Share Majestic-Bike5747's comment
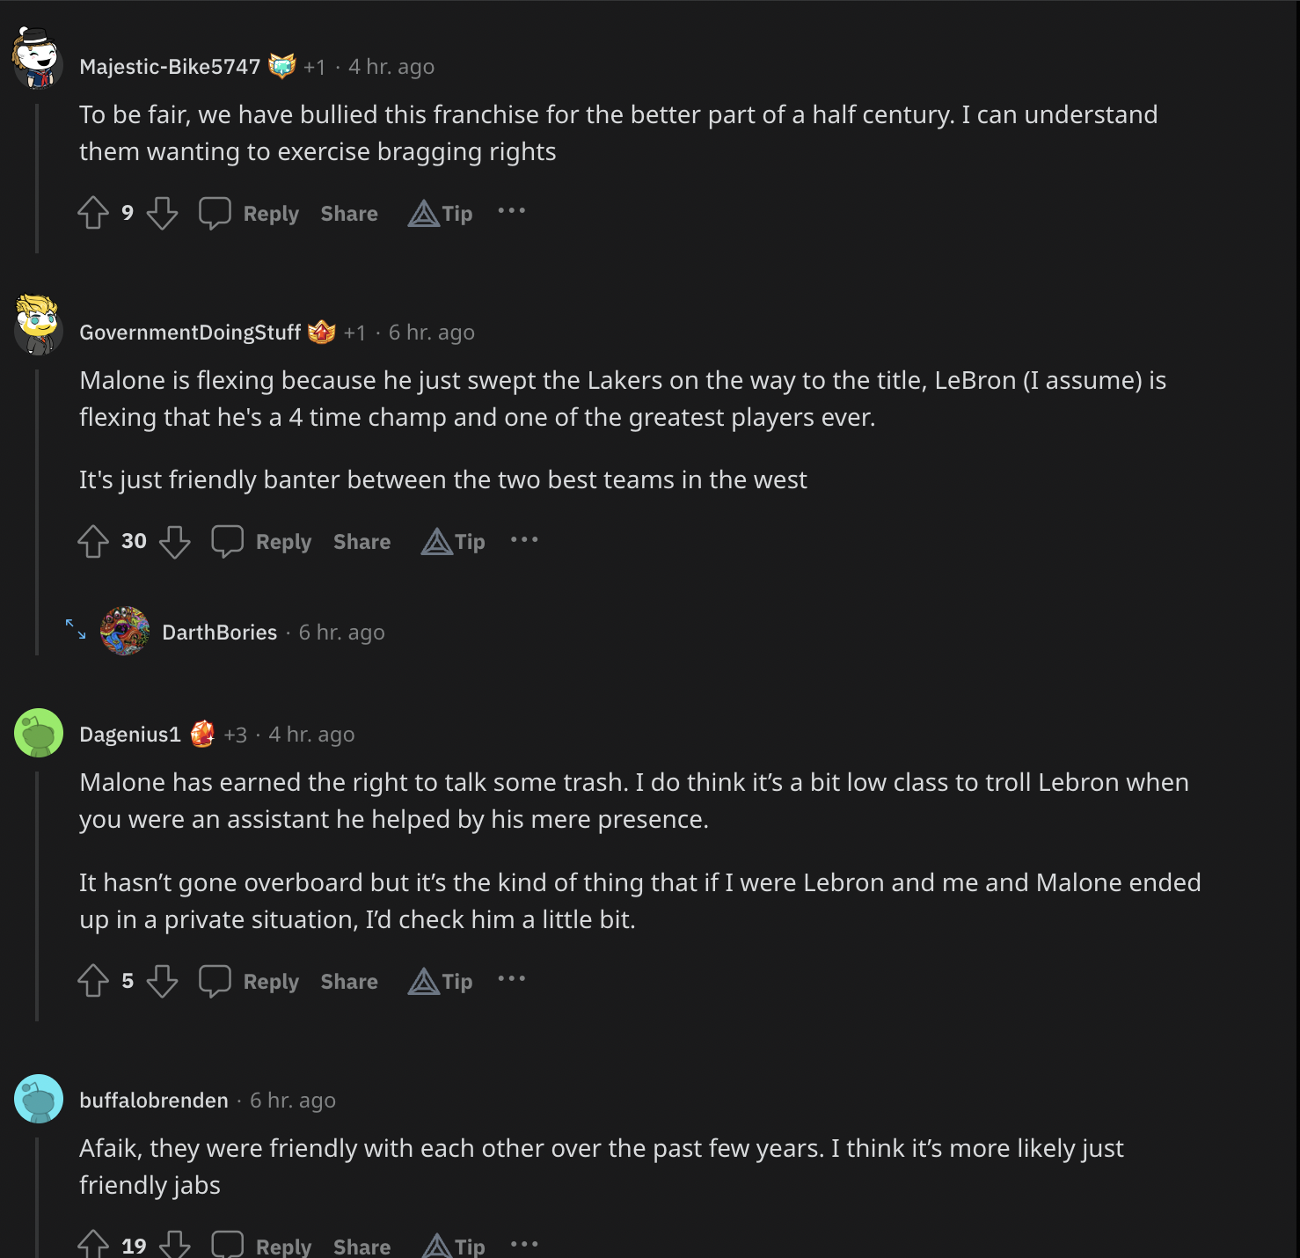Screen dimensions: 1300x1258 click(349, 214)
